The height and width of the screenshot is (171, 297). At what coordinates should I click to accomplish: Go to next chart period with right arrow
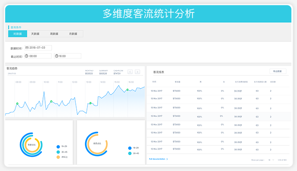[x=137, y=72]
